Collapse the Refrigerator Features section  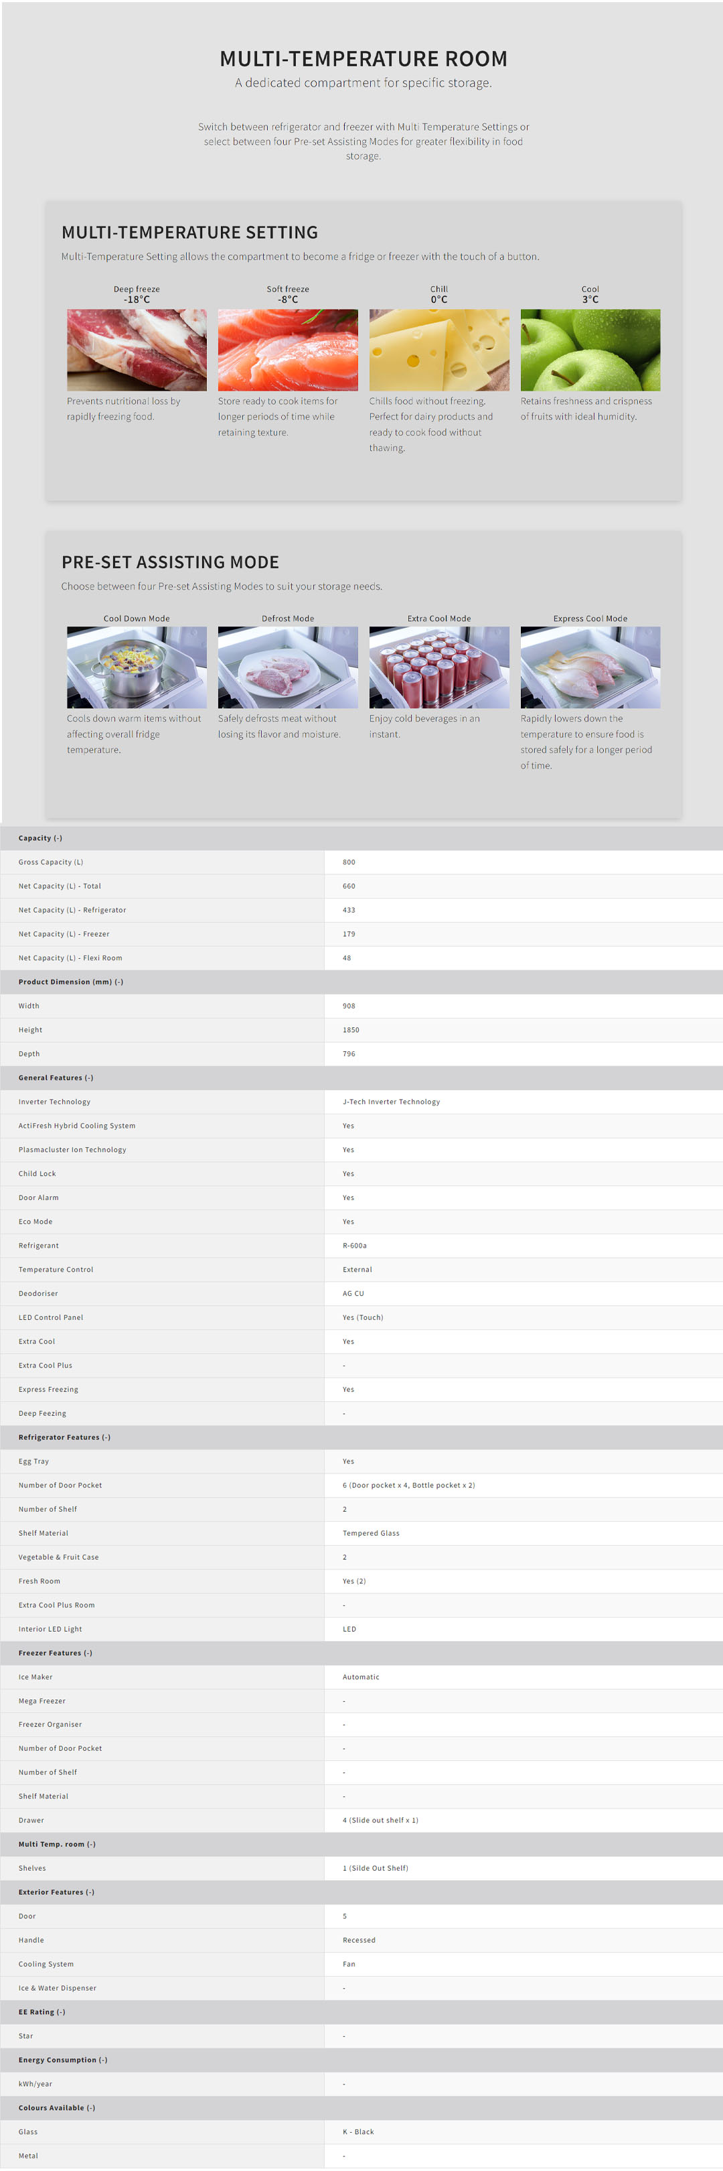tap(64, 1438)
